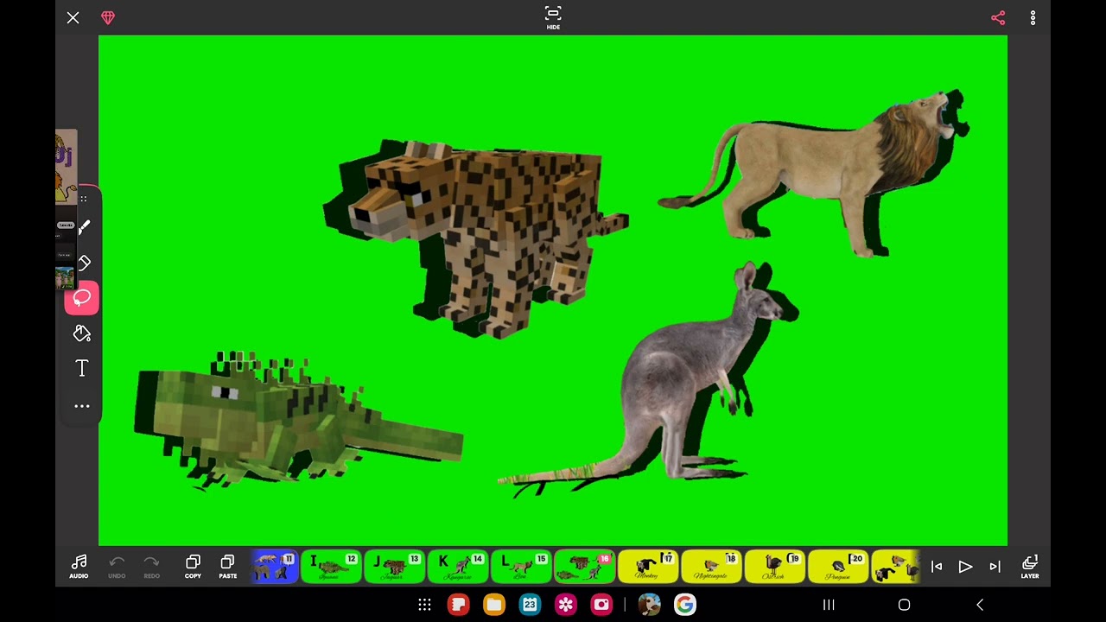Open the pink Gallery flower app

coord(566,605)
